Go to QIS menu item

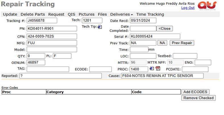[x=71, y=14]
